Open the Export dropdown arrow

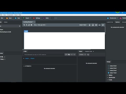tap(30, 18)
